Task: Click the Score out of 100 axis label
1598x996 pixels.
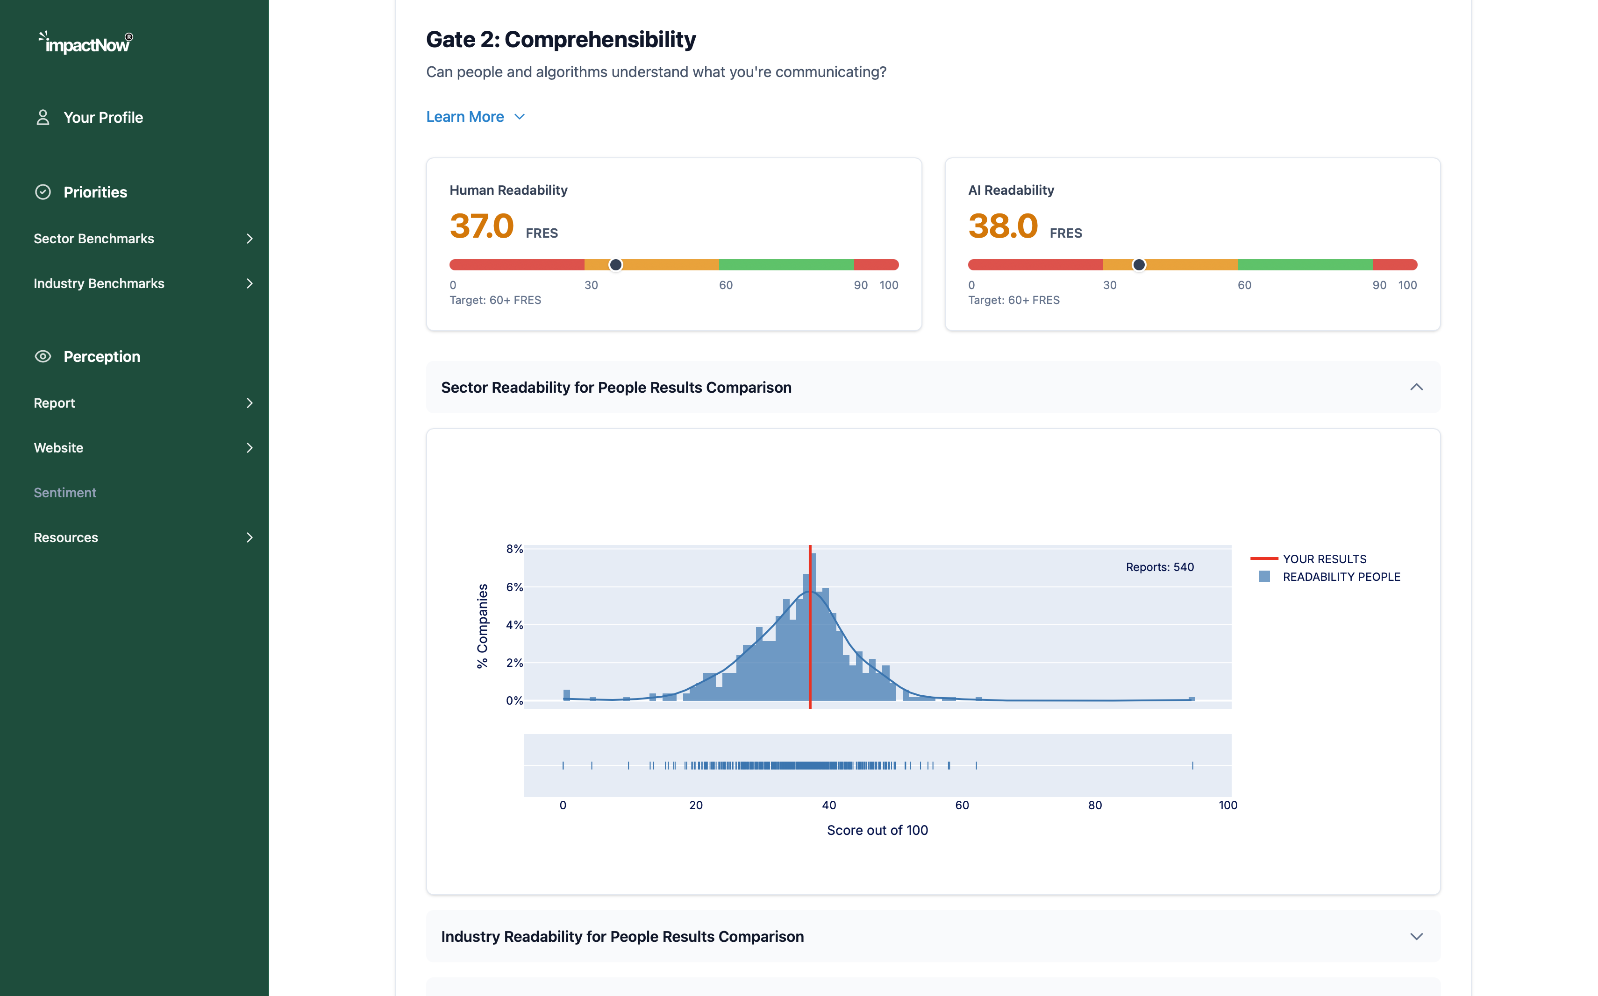Action: 877,830
